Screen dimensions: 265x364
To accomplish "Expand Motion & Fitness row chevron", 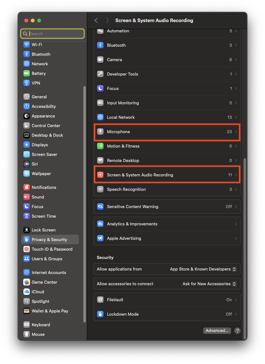I will [236, 146].
